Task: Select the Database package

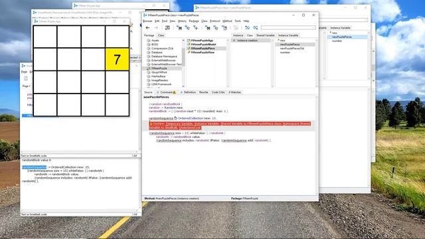Action: point(157,52)
